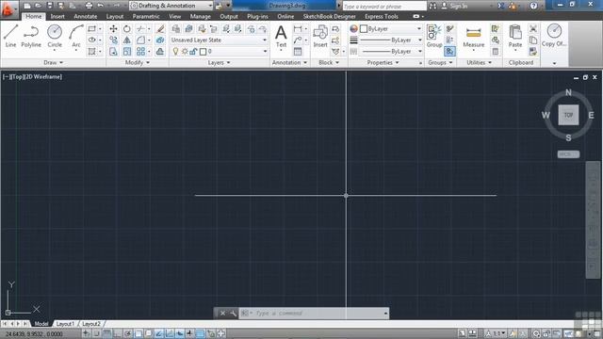603x339 pixels.
Task: Click the Scale tool icon
Action: point(126,51)
